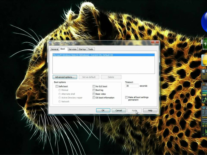Check Make all boot settings permanent

[127, 97]
